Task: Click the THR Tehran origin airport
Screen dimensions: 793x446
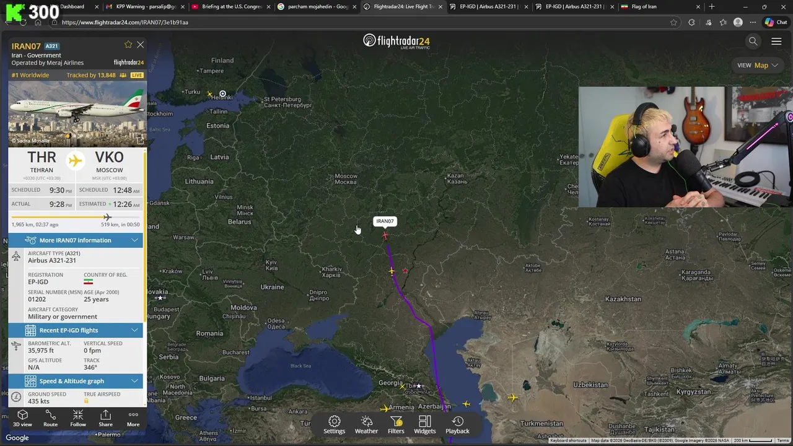Action: click(42, 162)
